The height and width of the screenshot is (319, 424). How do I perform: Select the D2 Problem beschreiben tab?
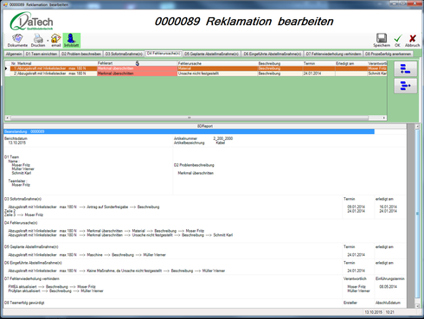pos(81,54)
